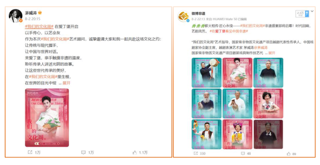Expand post options chevron at top right

click(x=312, y=11)
